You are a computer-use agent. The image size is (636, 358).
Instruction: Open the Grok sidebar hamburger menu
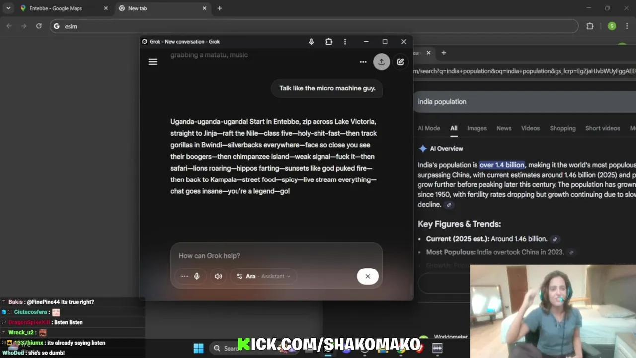click(x=153, y=62)
